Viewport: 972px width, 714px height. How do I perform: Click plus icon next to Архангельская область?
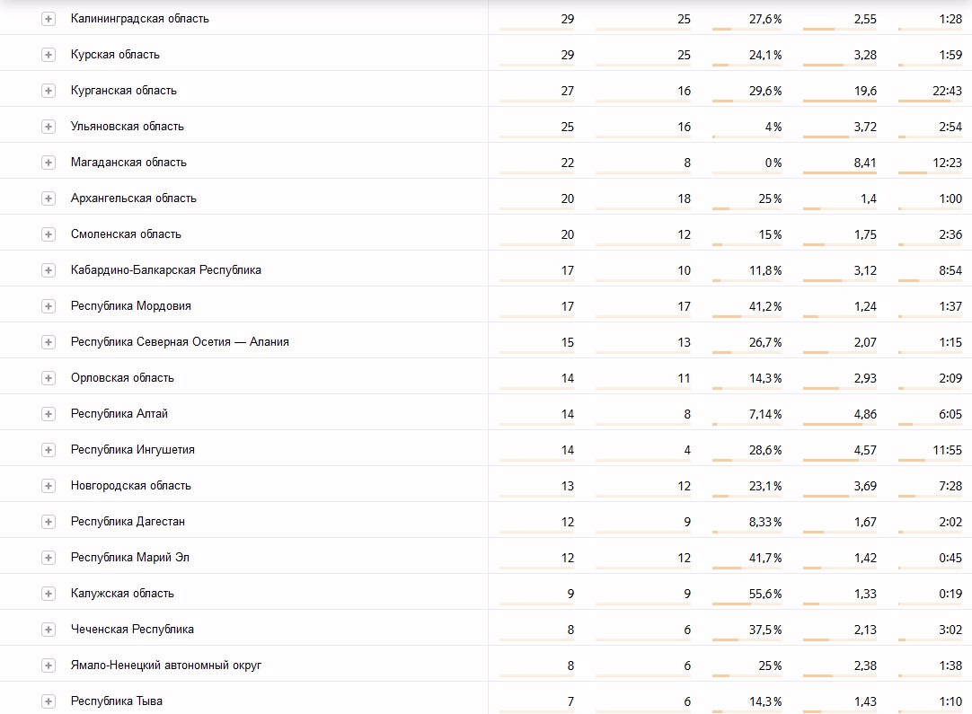click(x=49, y=199)
